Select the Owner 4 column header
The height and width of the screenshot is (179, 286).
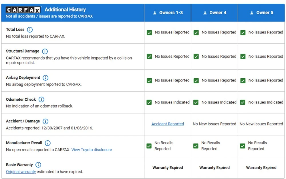(214, 13)
